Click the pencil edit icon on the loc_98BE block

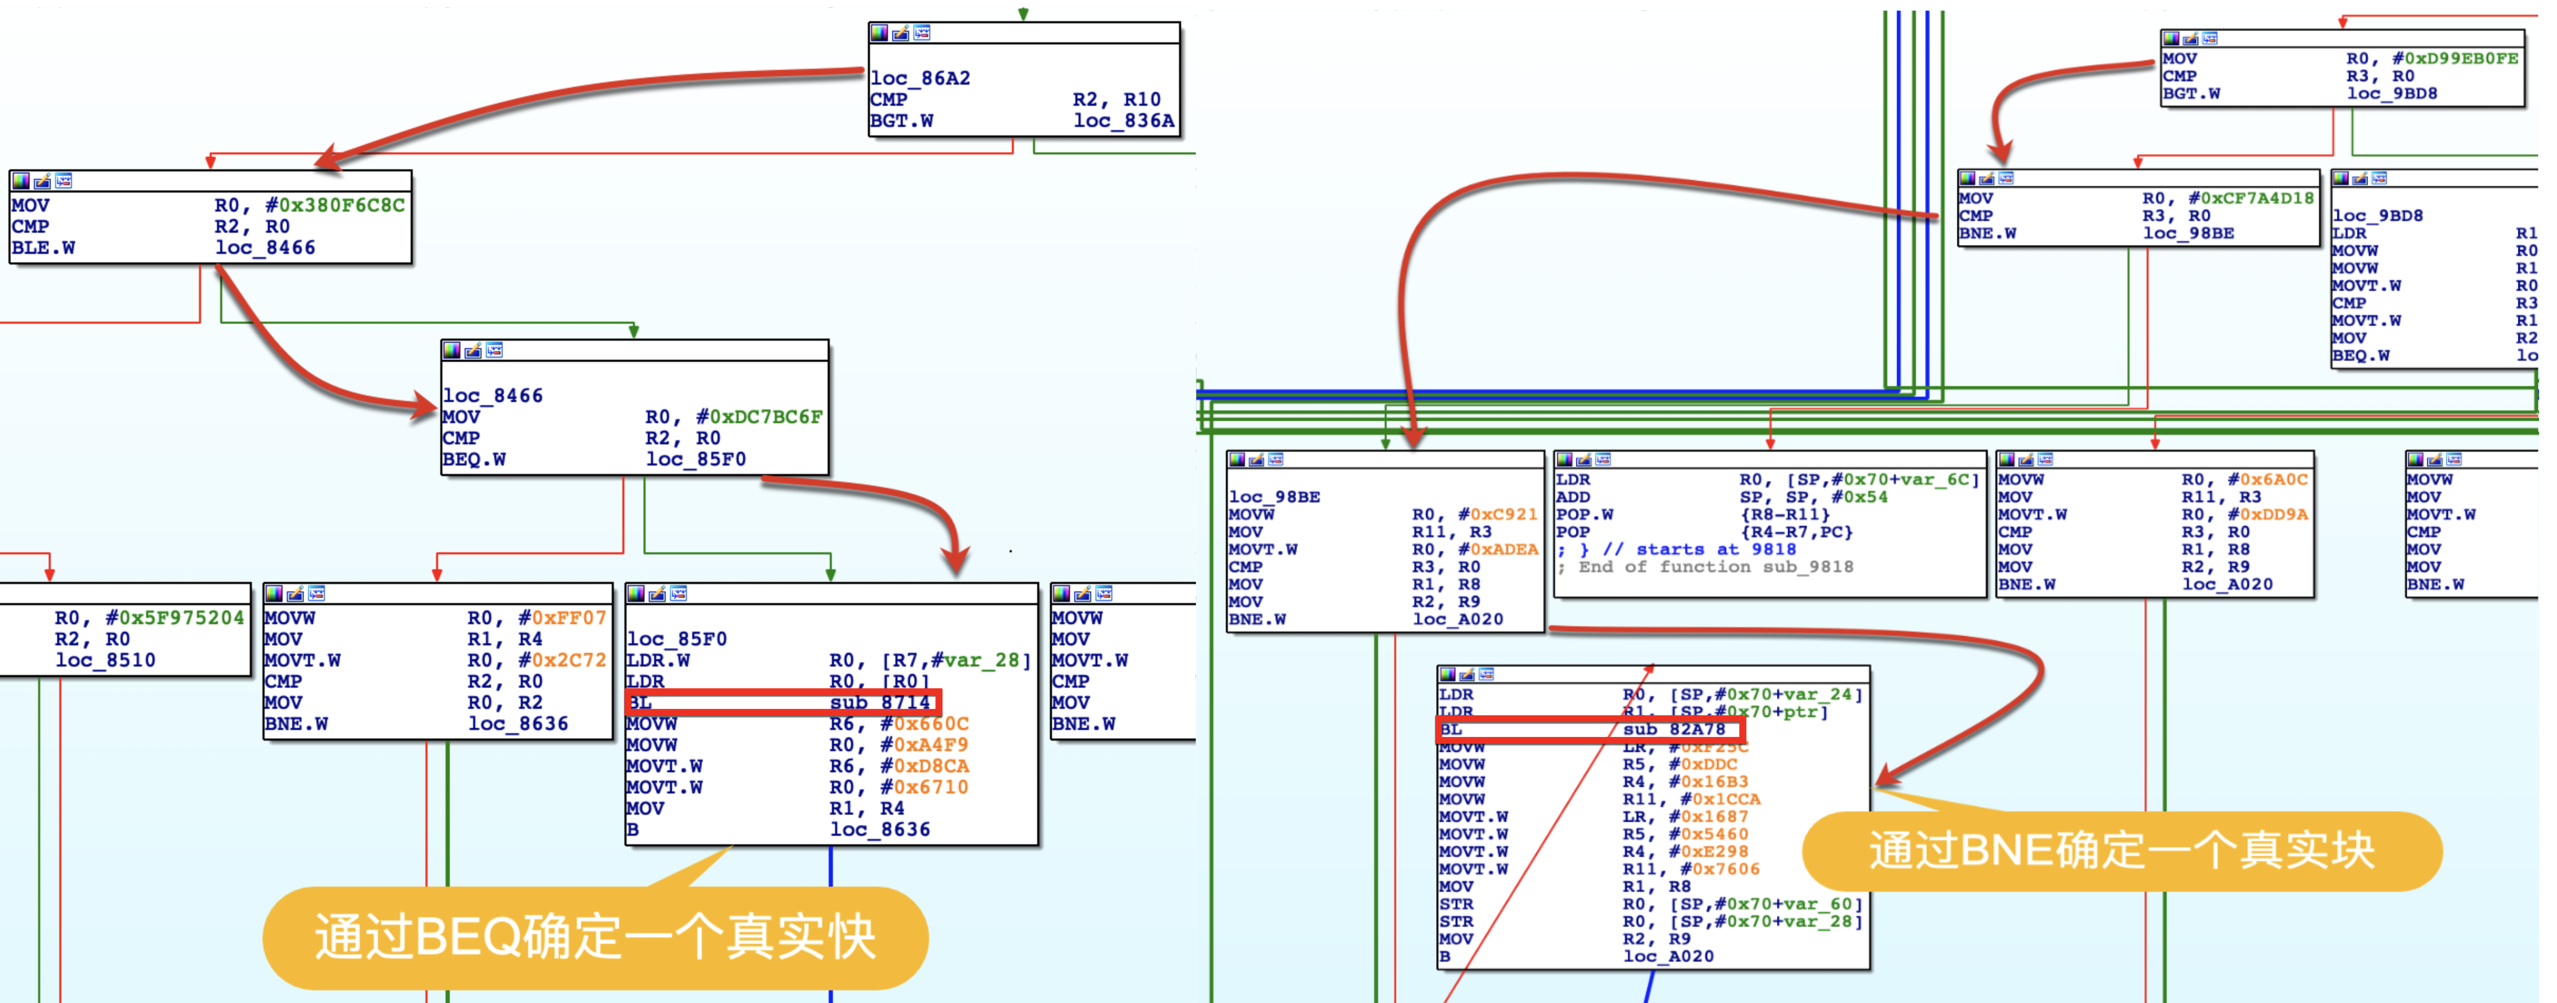pyautogui.click(x=1257, y=459)
